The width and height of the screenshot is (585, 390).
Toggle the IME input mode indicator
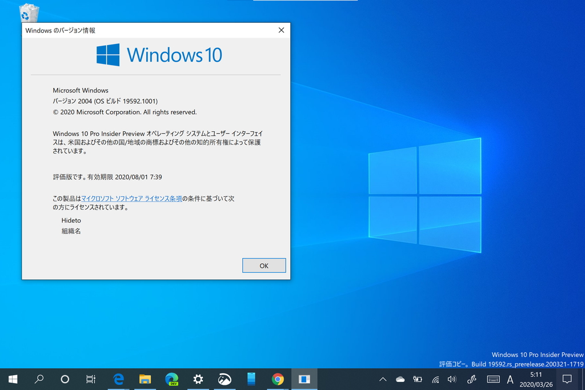pyautogui.click(x=510, y=379)
